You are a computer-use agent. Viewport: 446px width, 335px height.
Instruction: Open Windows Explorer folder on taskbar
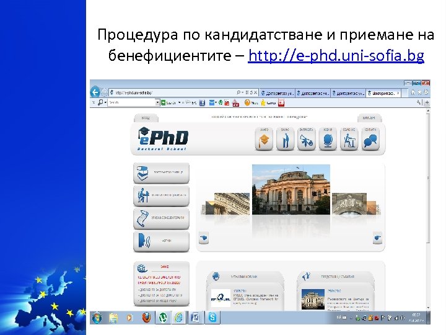click(x=113, y=318)
